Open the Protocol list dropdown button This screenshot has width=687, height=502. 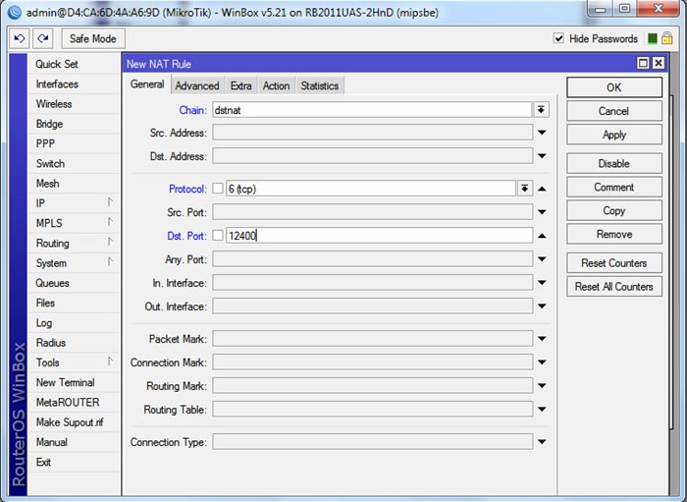pyautogui.click(x=524, y=189)
